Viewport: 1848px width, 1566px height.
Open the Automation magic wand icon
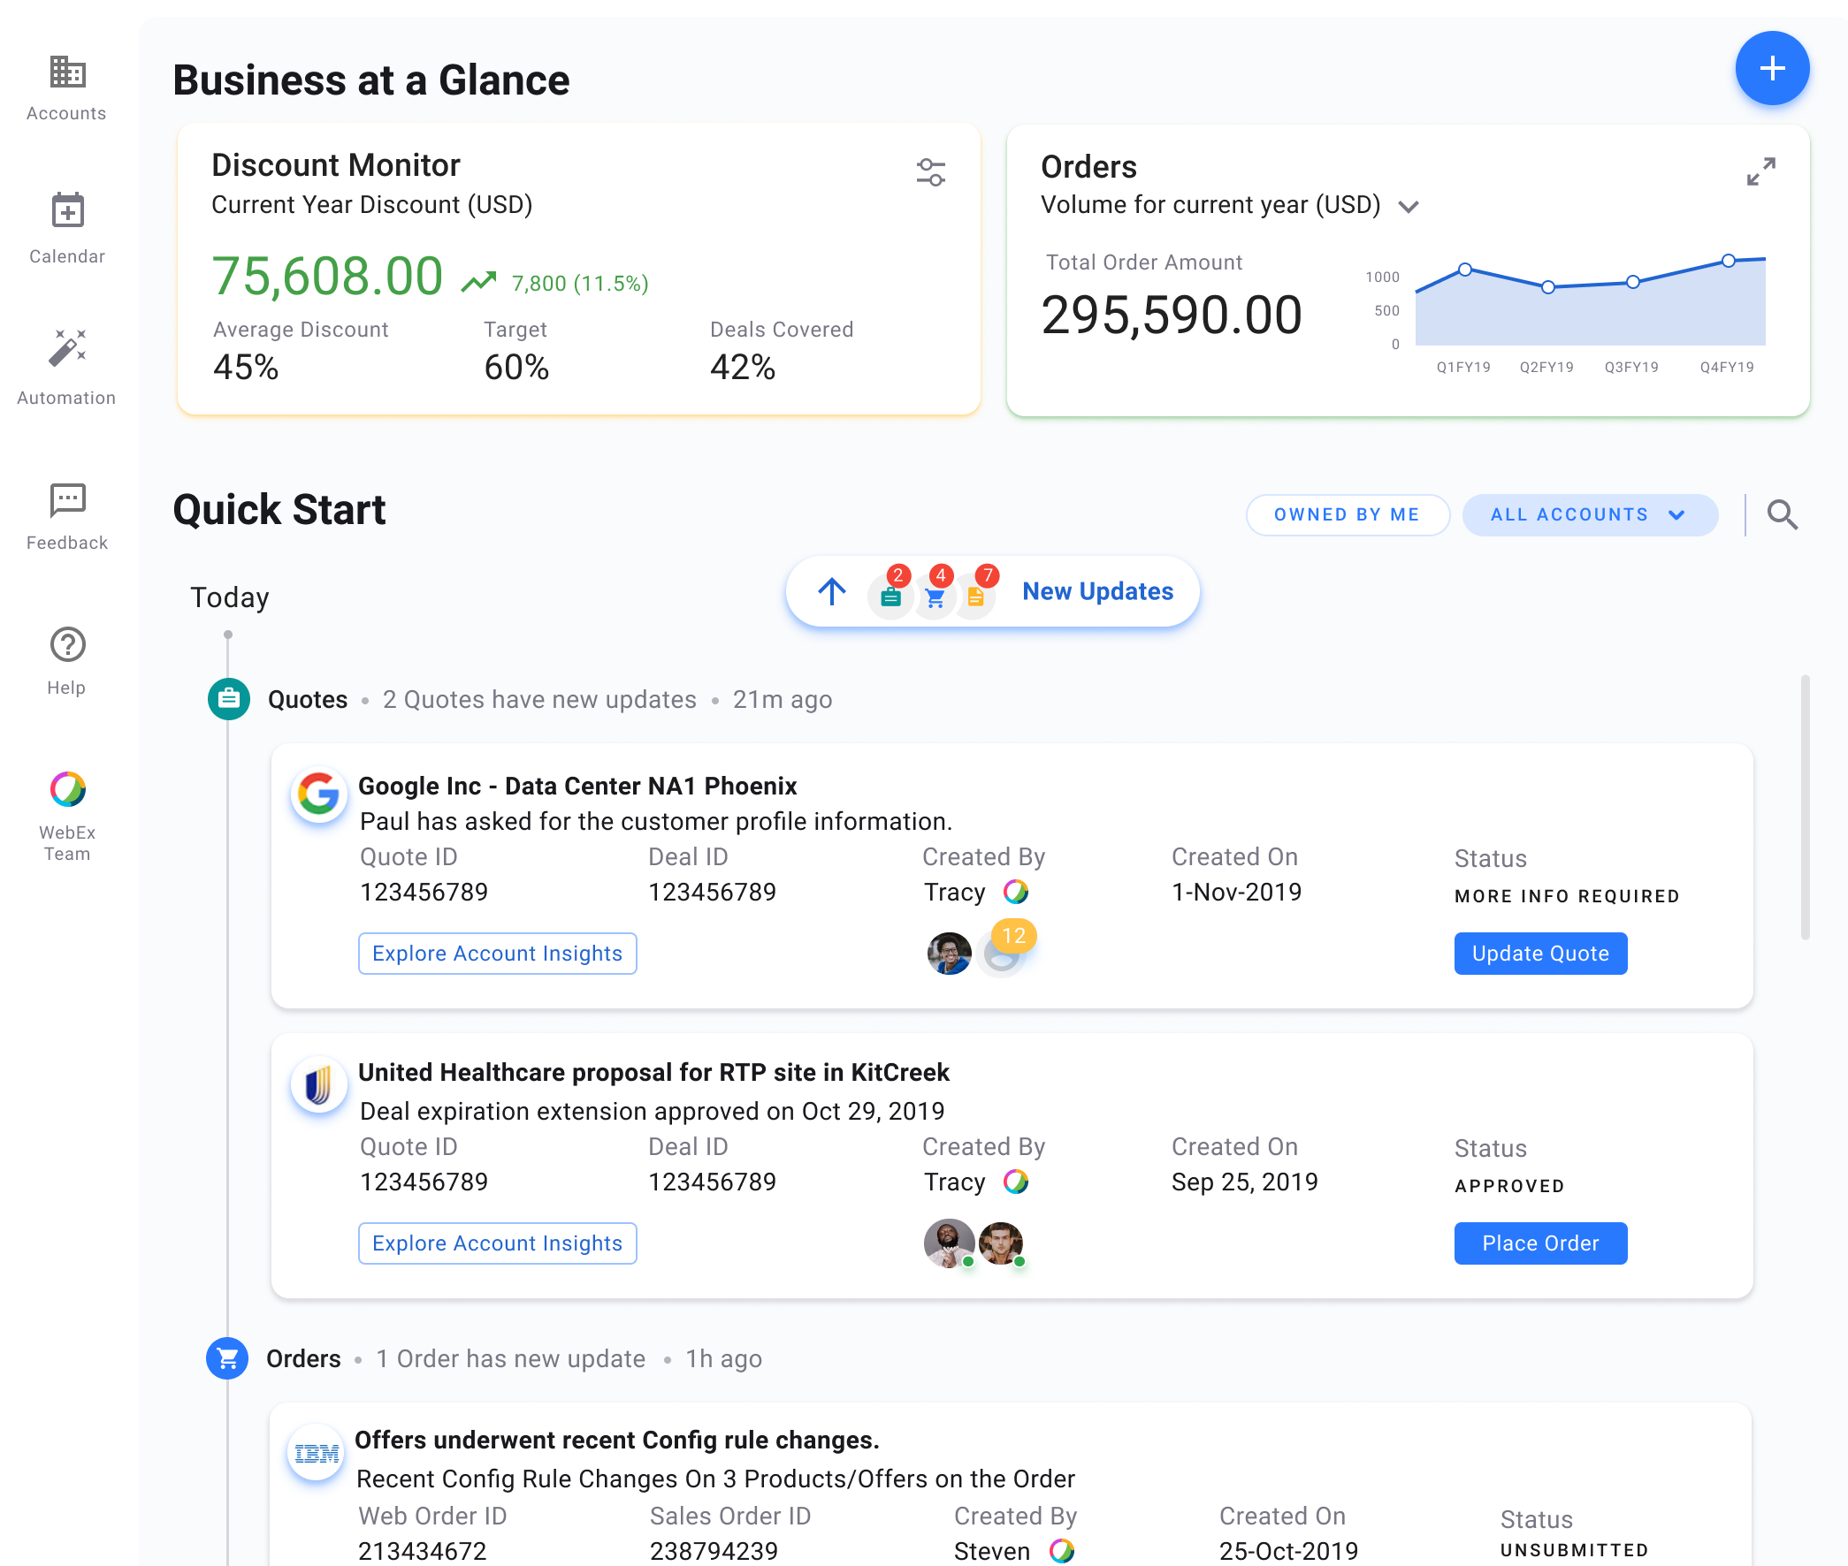tap(66, 348)
